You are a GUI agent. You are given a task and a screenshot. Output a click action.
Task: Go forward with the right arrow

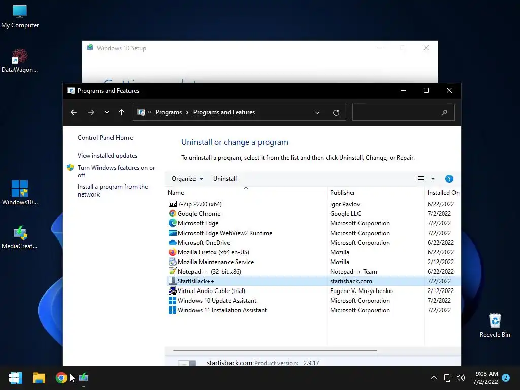[x=91, y=112]
